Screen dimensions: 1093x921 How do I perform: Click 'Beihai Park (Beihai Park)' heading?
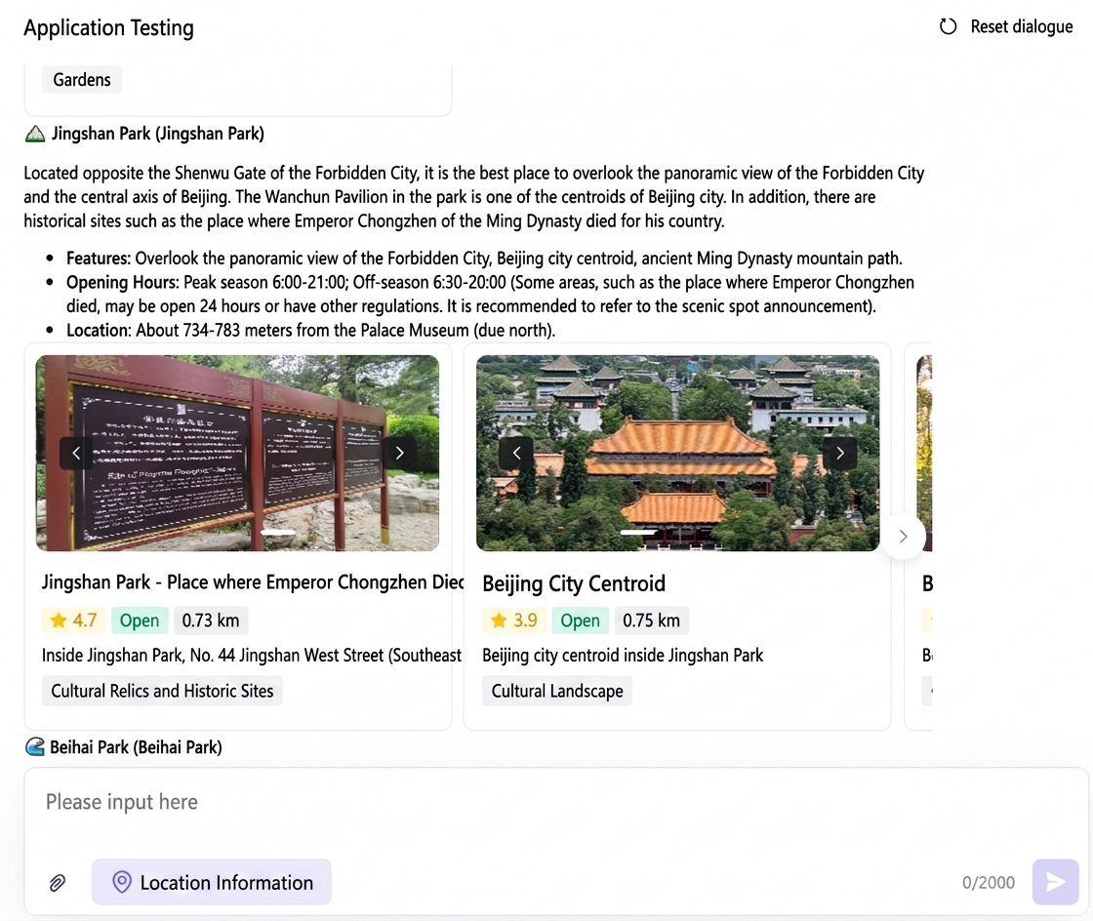tap(136, 746)
